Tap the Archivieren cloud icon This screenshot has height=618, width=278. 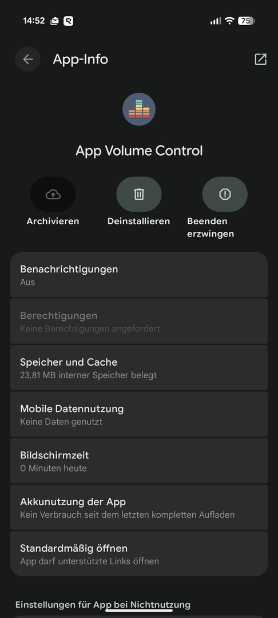coord(53,195)
